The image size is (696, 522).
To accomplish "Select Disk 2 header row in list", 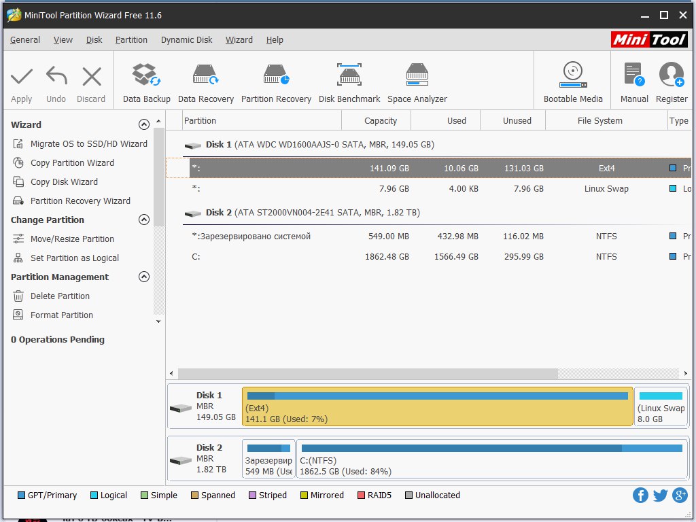I will click(x=437, y=213).
